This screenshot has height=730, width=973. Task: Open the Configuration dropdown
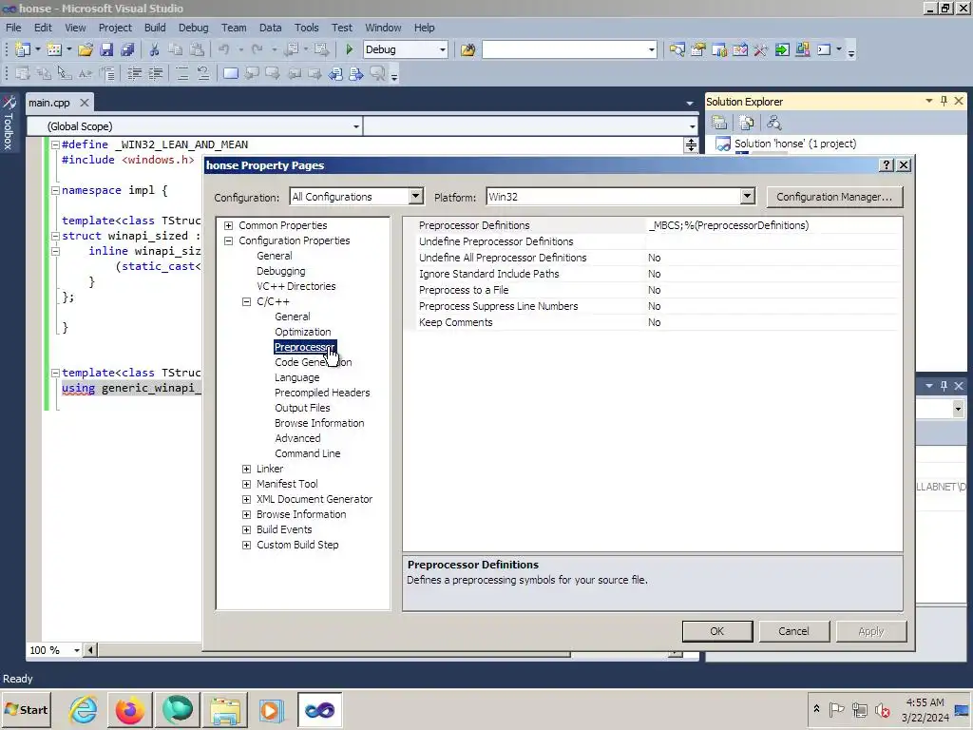point(416,197)
